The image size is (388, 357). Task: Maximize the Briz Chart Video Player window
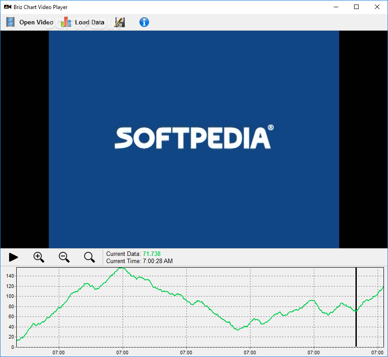click(356, 7)
